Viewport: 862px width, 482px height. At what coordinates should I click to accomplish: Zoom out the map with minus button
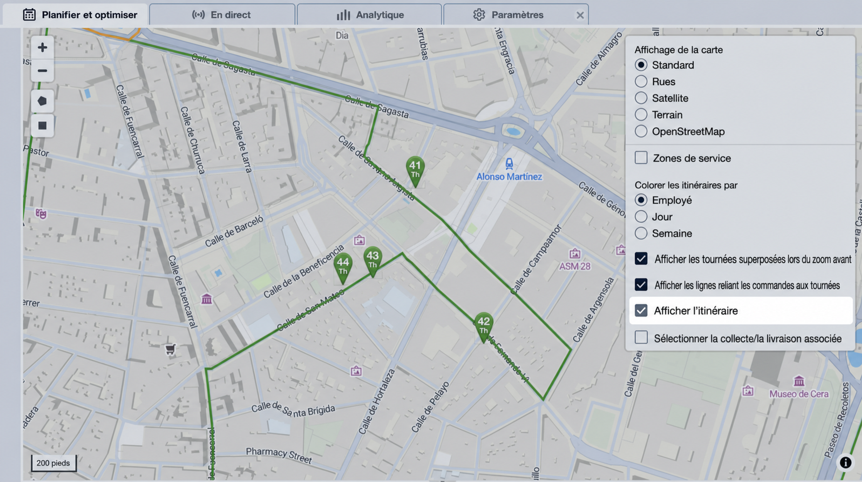pyautogui.click(x=42, y=71)
